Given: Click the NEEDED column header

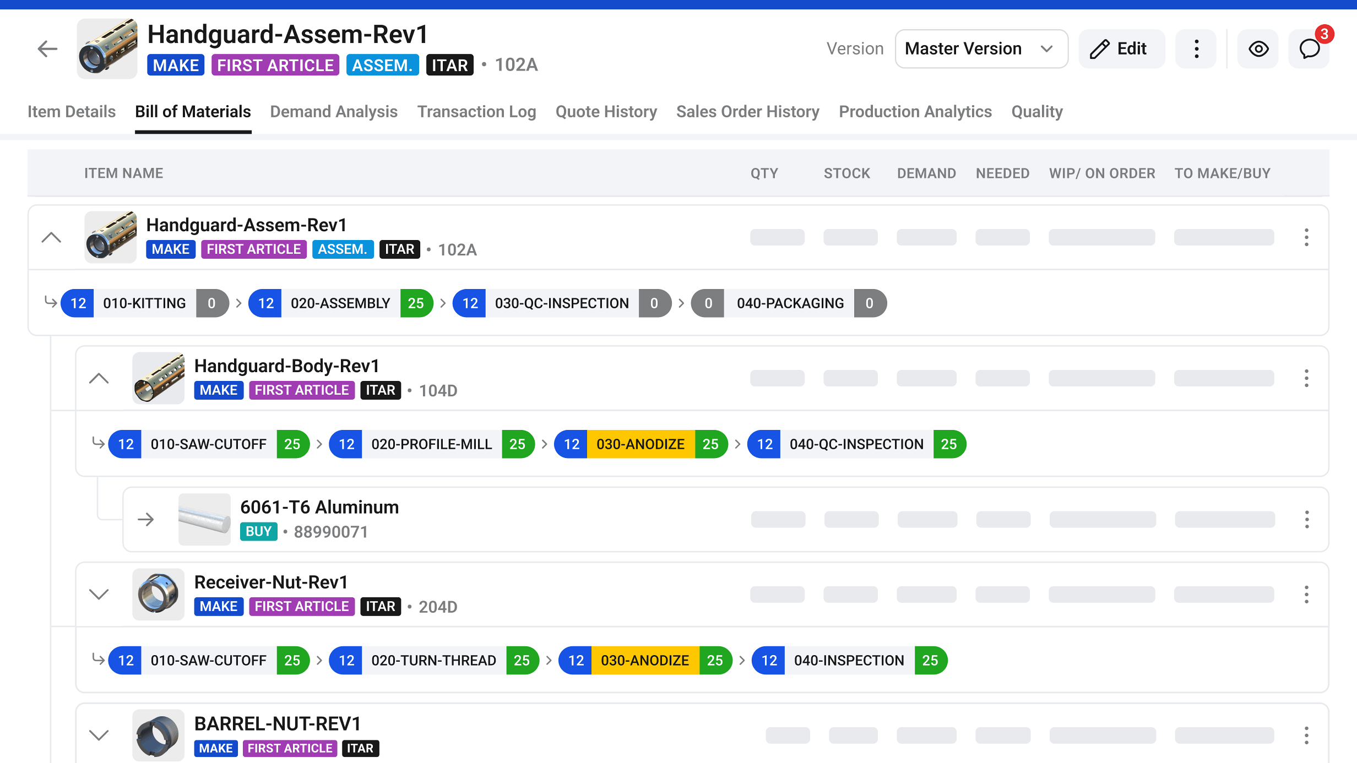Looking at the screenshot, I should 1002,173.
